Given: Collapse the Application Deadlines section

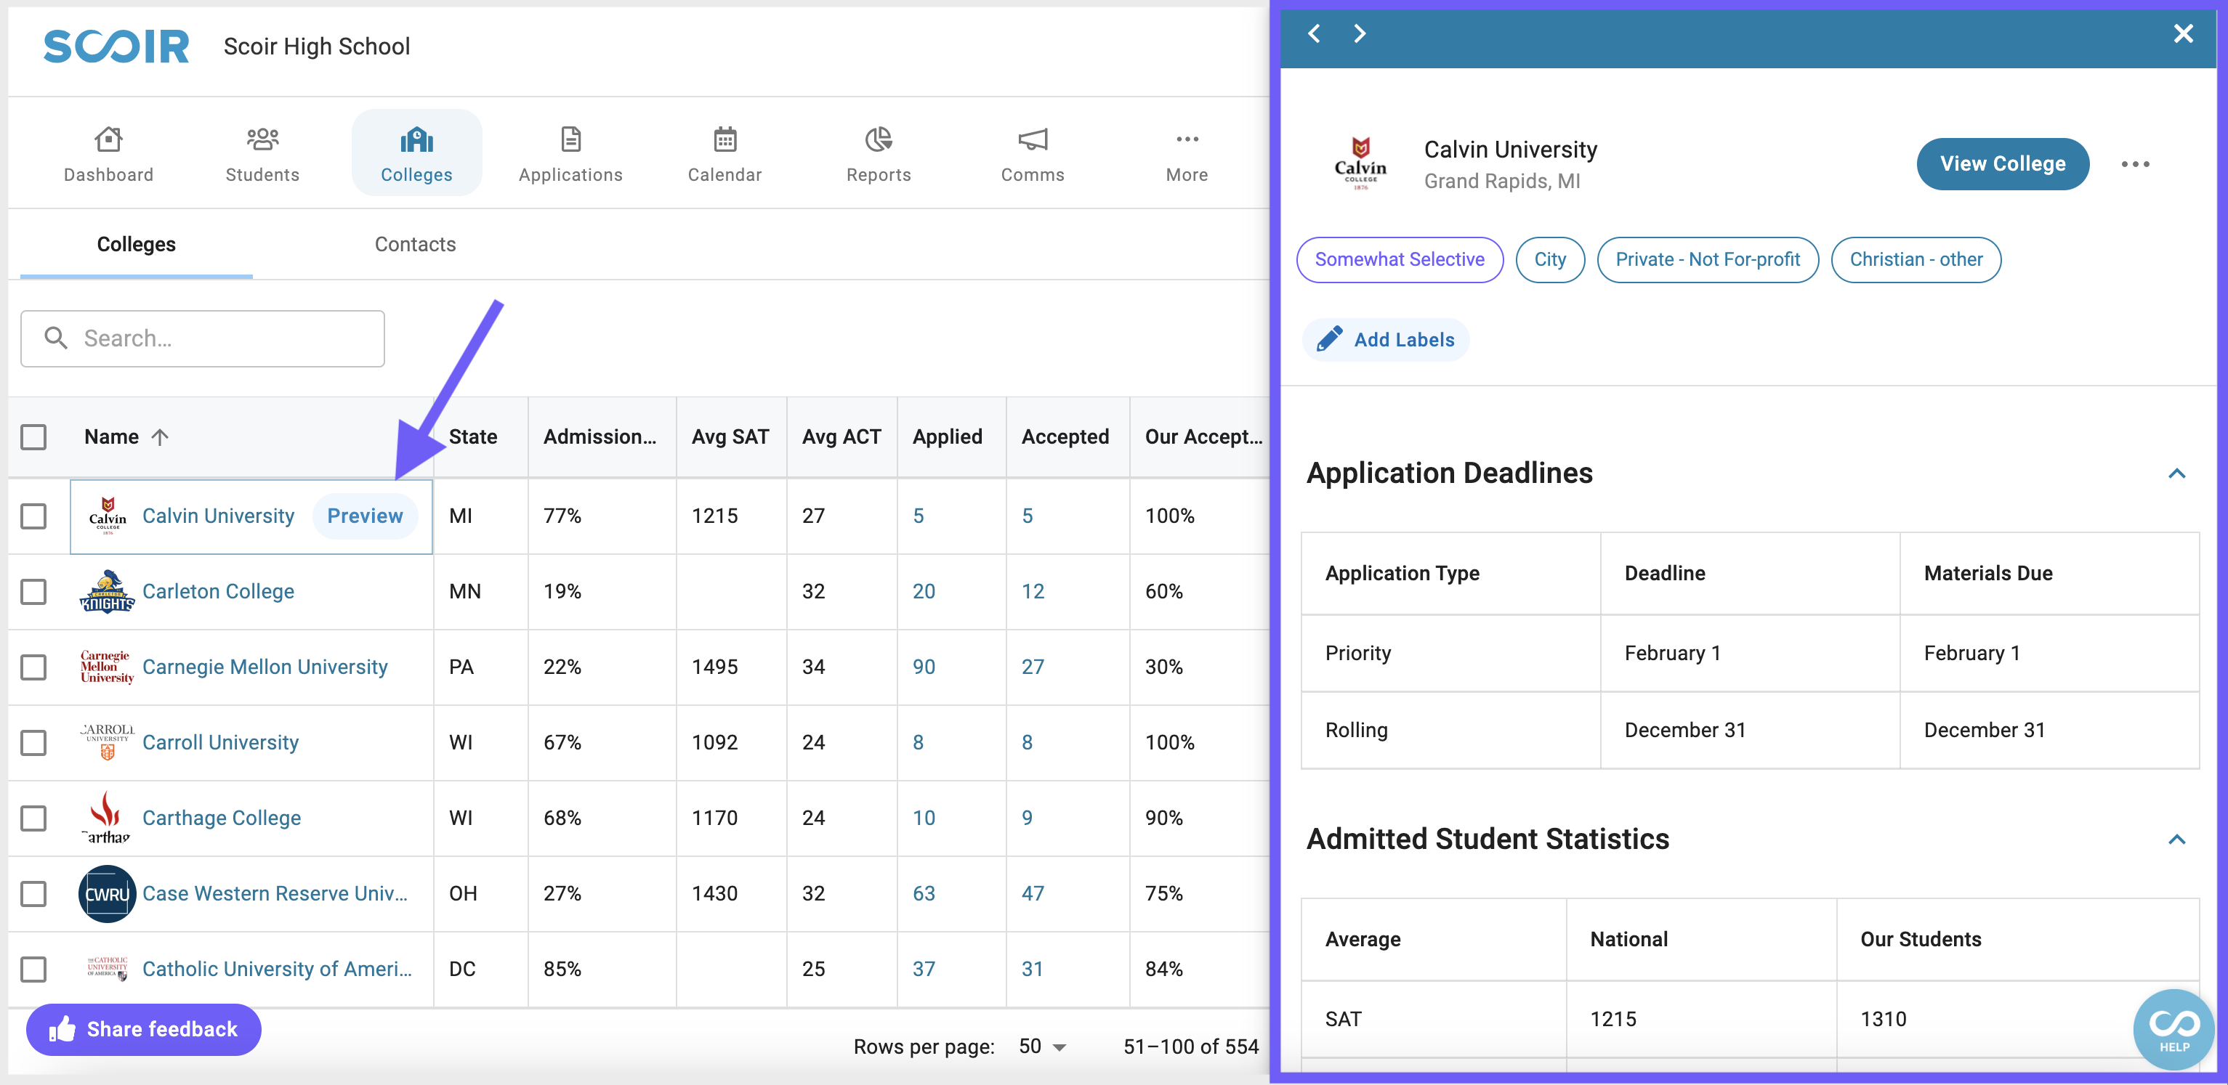Looking at the screenshot, I should [x=2176, y=474].
